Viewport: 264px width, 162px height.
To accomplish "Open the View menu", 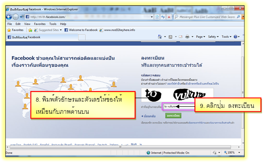I will coord(27,24).
